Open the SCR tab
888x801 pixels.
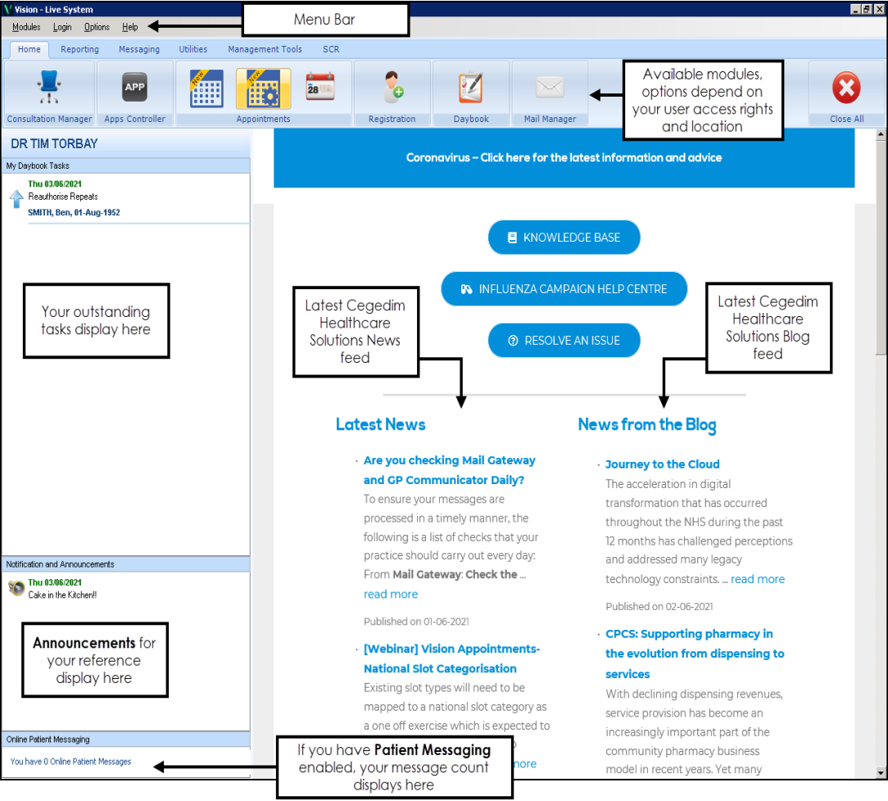tap(331, 49)
